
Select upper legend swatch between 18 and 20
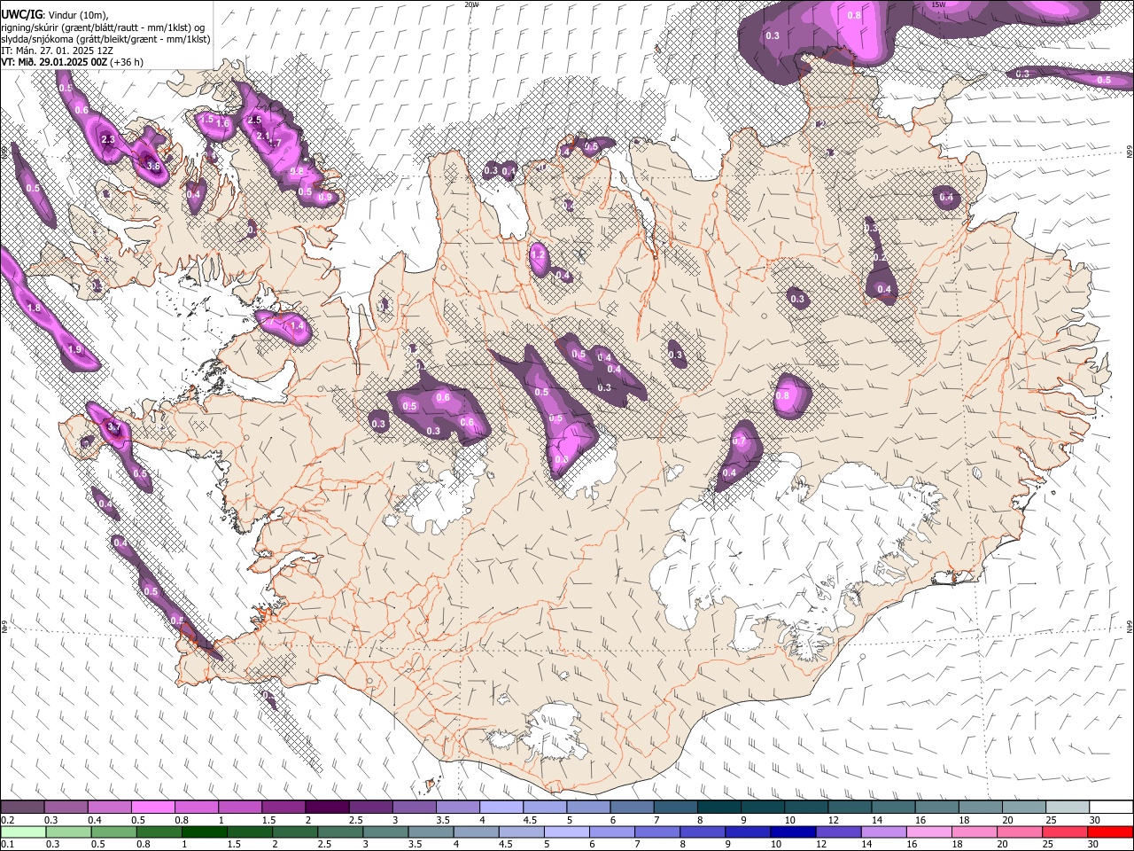pos(980,808)
